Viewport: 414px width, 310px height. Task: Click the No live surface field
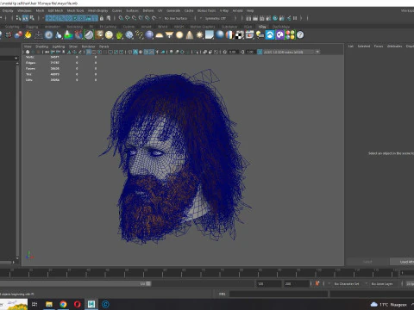(177, 18)
